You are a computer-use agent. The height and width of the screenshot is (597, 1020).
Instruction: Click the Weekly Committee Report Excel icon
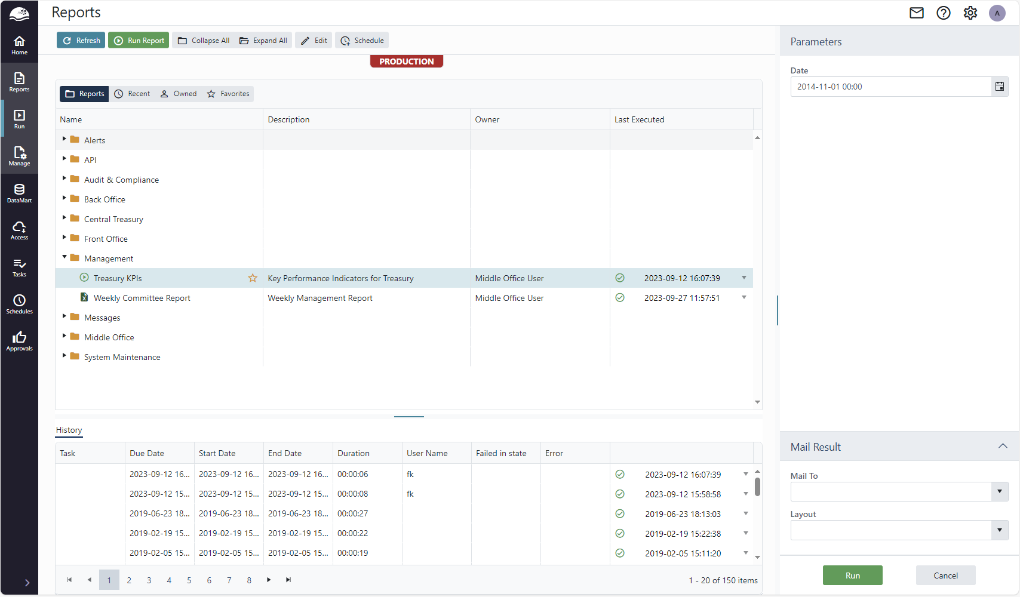tap(84, 297)
